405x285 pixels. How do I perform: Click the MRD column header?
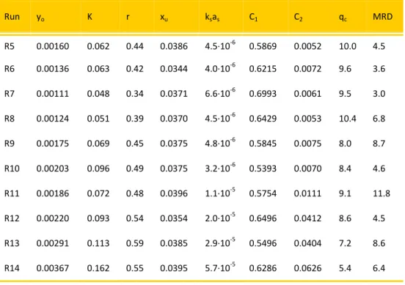coord(382,17)
